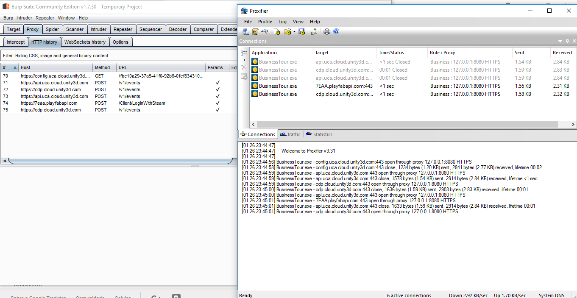Viewport: 577px width, 298px height.
Task: Open the WebSockets history sub-tab
Action: pyautogui.click(x=85, y=42)
